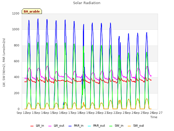Click the 800 y-axis tick label
This screenshot has height=131, width=174.
(x=17, y=46)
